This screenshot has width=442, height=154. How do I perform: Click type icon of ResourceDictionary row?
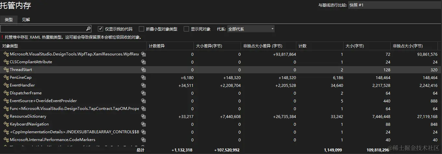[x=6, y=116]
